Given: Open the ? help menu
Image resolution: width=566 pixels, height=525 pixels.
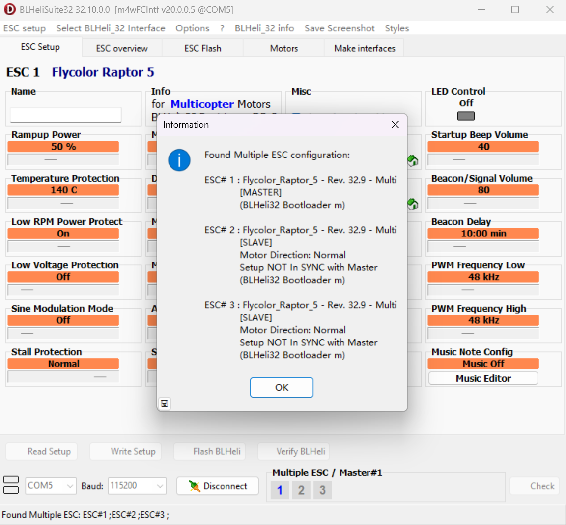Looking at the screenshot, I should point(222,28).
